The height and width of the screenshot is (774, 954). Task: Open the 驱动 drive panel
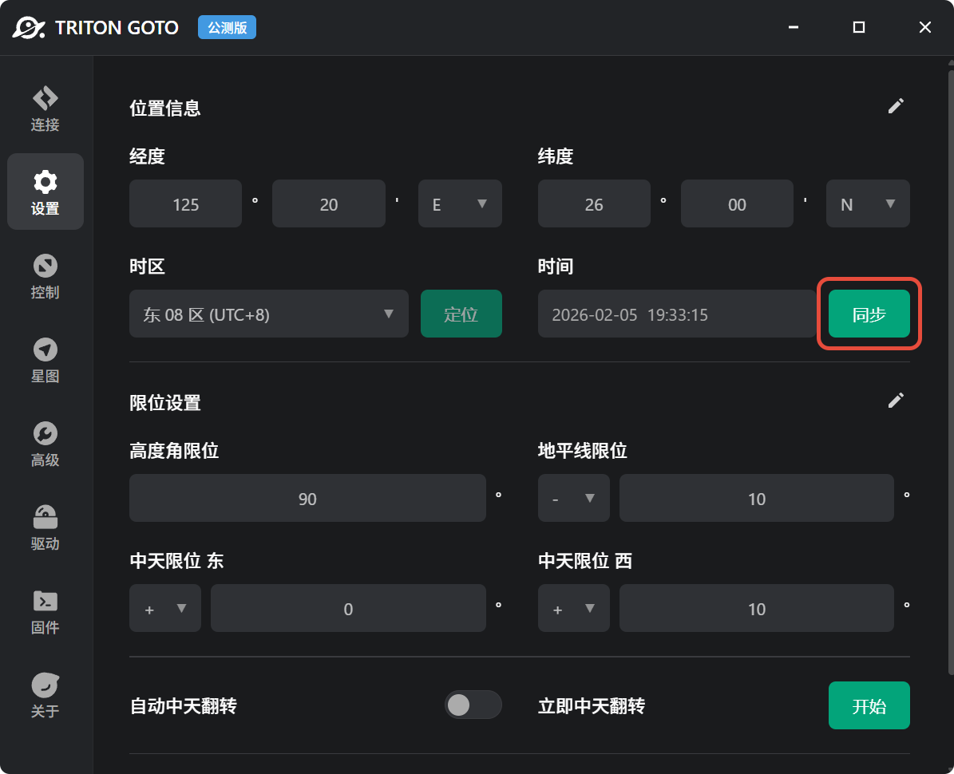(x=45, y=527)
